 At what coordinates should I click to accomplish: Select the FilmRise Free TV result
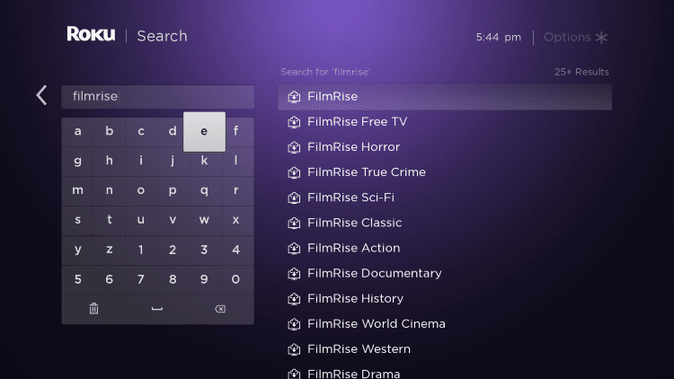[x=445, y=122]
